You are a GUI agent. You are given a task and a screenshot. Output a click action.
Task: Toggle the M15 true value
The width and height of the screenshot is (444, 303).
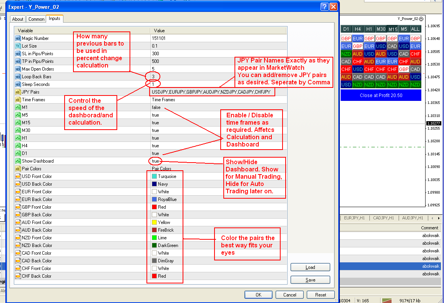point(155,123)
